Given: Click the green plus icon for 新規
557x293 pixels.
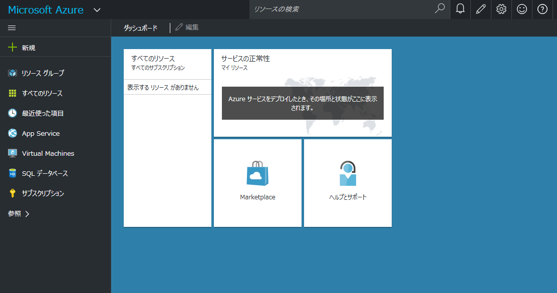Looking at the screenshot, I should [13, 47].
